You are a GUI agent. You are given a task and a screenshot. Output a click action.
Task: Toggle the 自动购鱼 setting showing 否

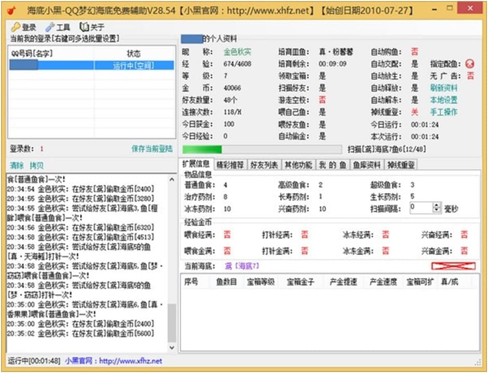pos(414,52)
